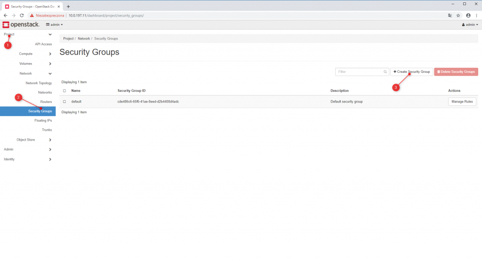Screen dimensions: 482x261
Task: Click the Network breadcrumb link
Action: coord(84,39)
